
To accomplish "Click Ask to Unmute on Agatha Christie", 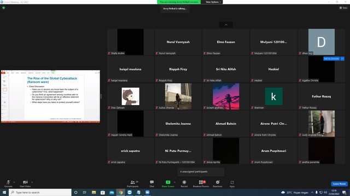I will (x=331, y=59).
